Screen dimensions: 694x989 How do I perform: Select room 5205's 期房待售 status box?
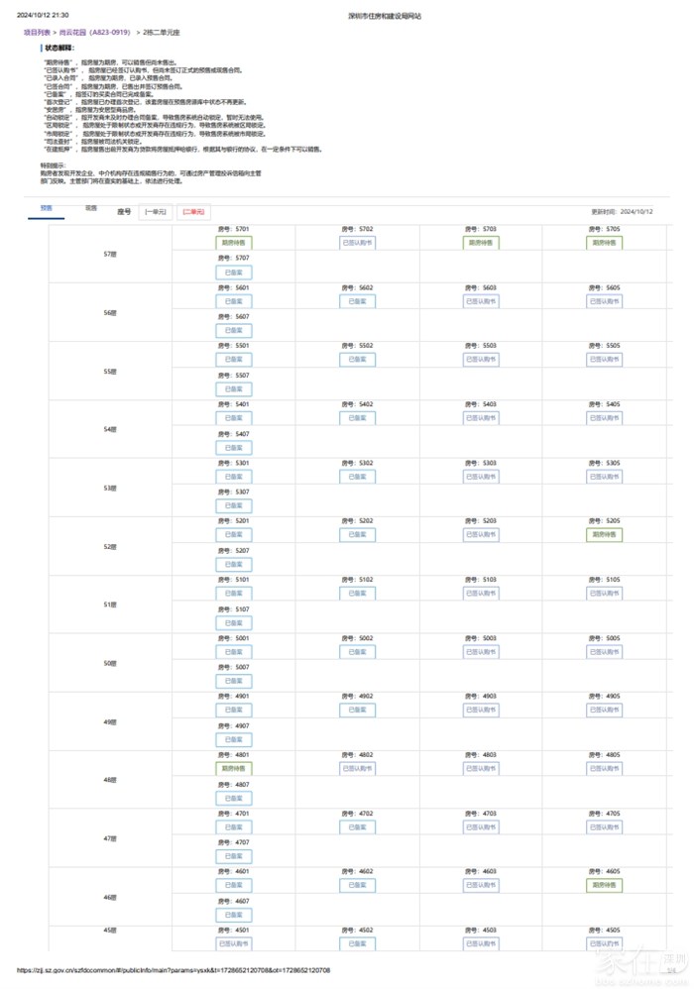[605, 534]
